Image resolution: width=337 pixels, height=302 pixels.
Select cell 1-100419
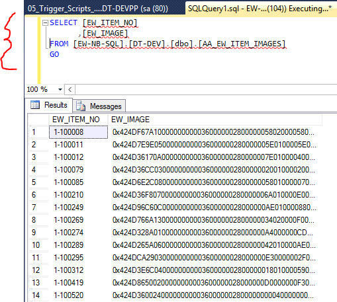pyautogui.click(x=78, y=283)
